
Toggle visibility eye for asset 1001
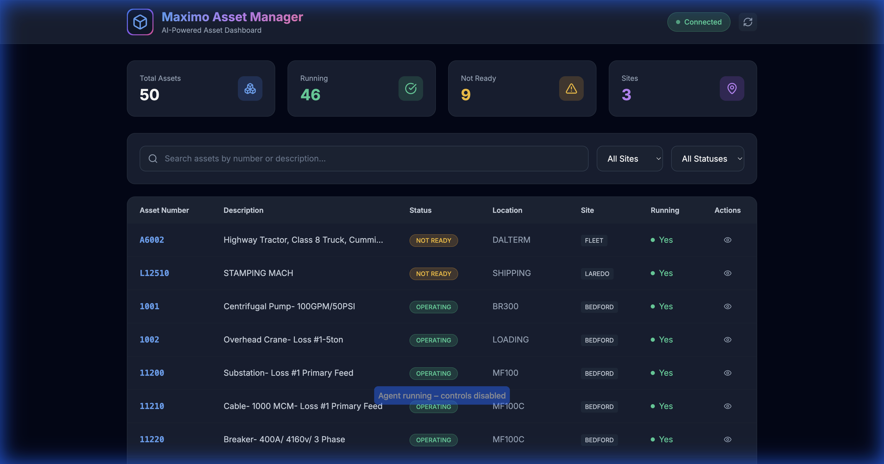pyautogui.click(x=728, y=306)
